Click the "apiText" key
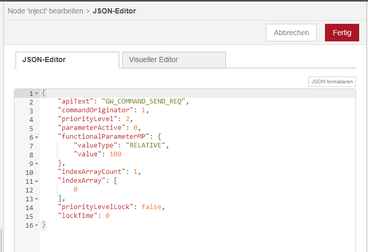The width and height of the screenshot is (368, 252). pyautogui.click(x=76, y=101)
